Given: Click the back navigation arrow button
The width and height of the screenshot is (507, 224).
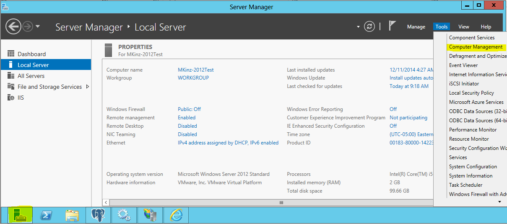Looking at the screenshot, I should [x=13, y=27].
